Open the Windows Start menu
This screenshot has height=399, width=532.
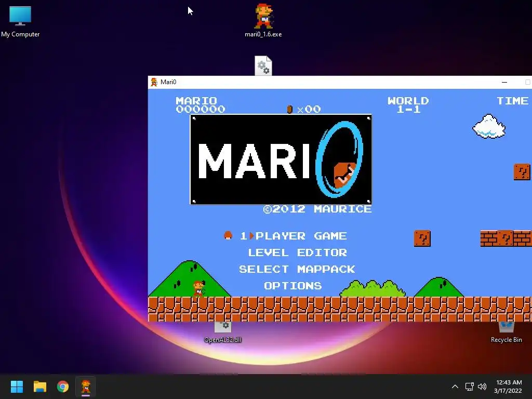click(x=17, y=387)
